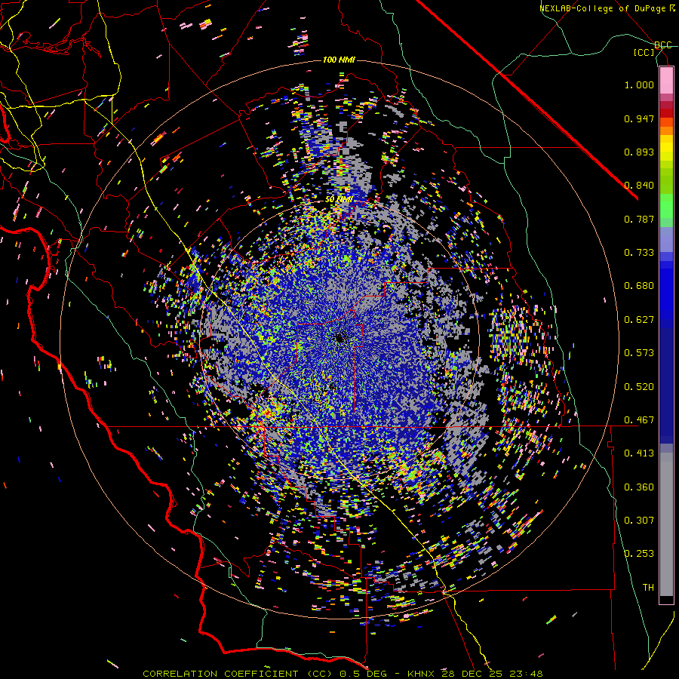
Task: Click the 0.467 scale value
Action: click(x=639, y=420)
